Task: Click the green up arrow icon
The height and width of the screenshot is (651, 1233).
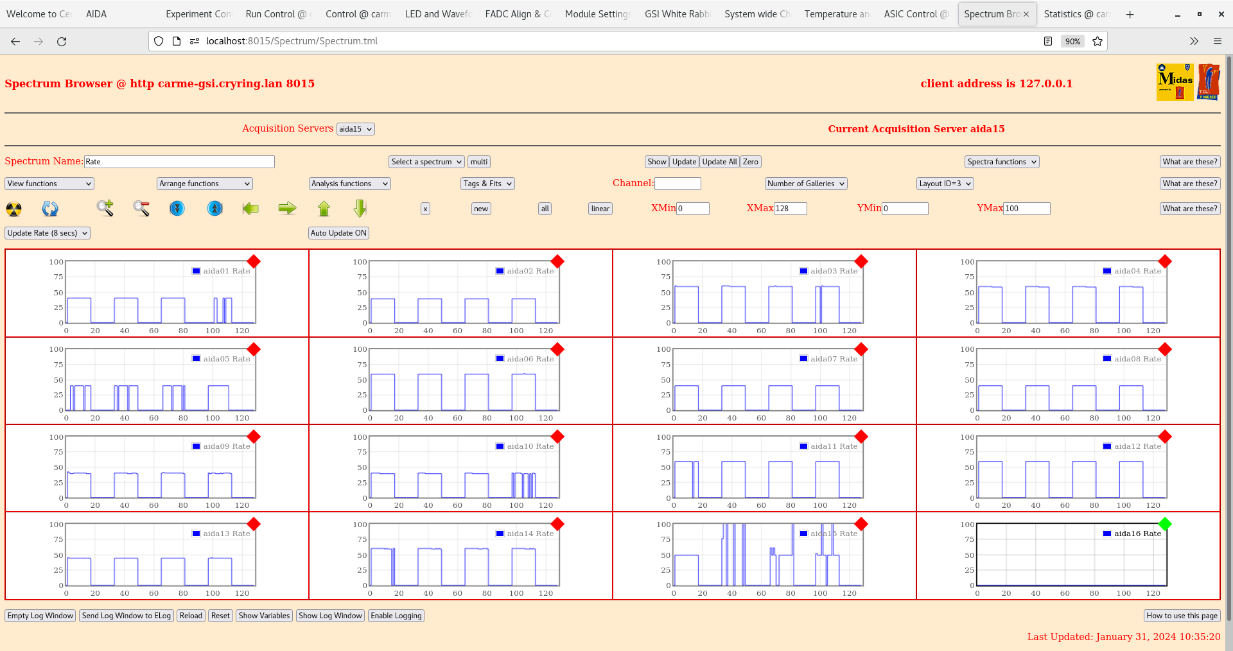Action: [324, 208]
